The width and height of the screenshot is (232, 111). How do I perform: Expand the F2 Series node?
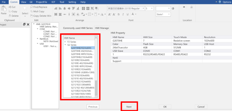point(65,42)
